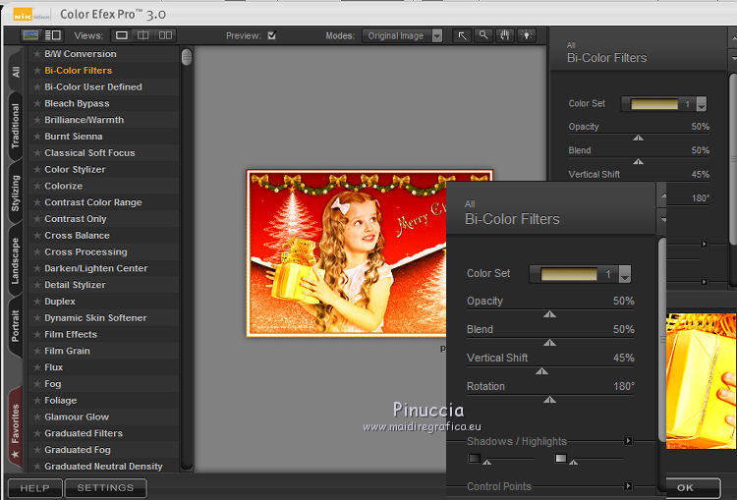Open the Favorites tab
The width and height of the screenshot is (737, 500).
pyautogui.click(x=15, y=430)
